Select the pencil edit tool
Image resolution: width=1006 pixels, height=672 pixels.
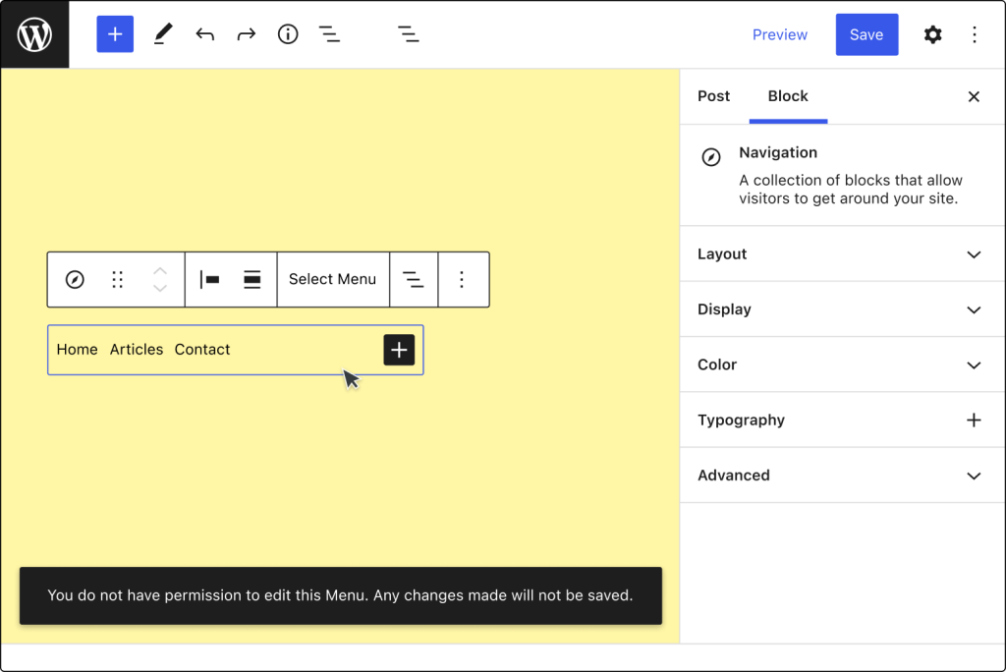(x=163, y=34)
